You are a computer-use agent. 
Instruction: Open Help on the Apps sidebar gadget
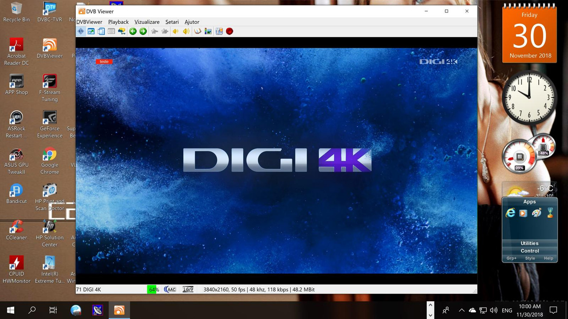pyautogui.click(x=548, y=258)
